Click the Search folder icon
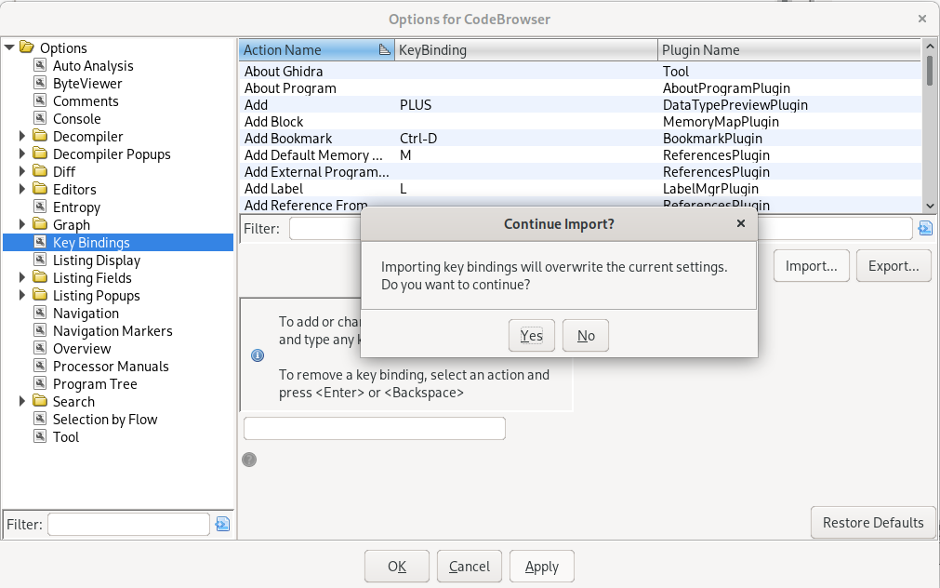 pyautogui.click(x=40, y=400)
